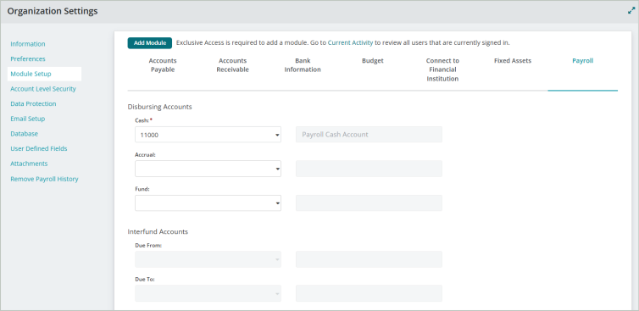The height and width of the screenshot is (311, 639).
Task: Select the Payroll tab
Action: (582, 61)
